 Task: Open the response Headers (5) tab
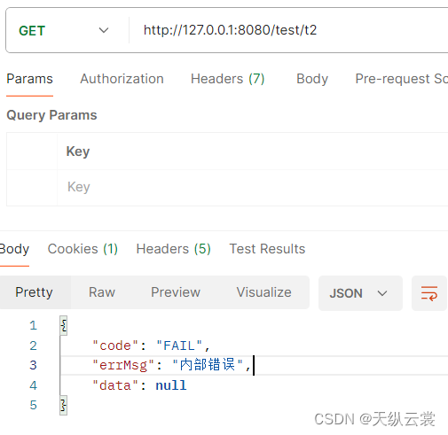tap(174, 249)
